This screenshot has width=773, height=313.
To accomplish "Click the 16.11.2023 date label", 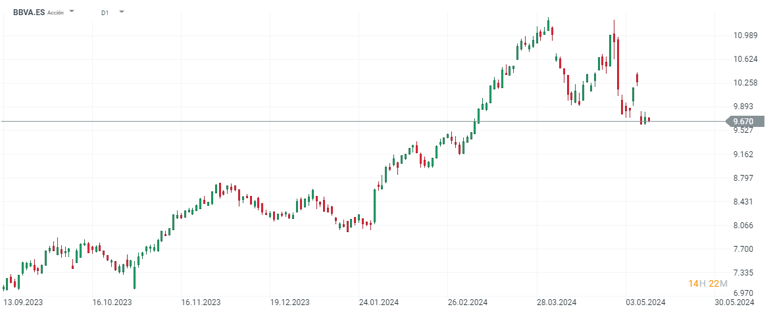I will click(x=201, y=302).
